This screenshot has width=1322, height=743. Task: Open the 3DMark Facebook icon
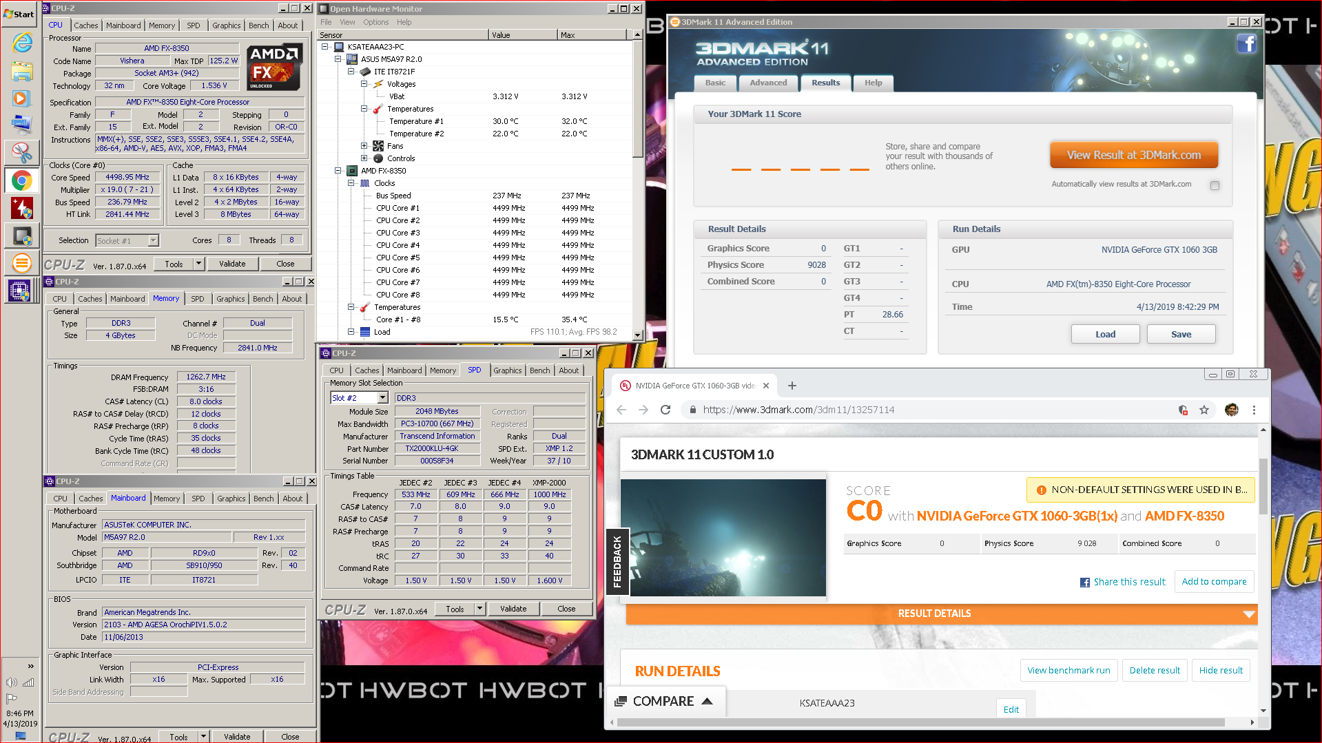[1246, 43]
